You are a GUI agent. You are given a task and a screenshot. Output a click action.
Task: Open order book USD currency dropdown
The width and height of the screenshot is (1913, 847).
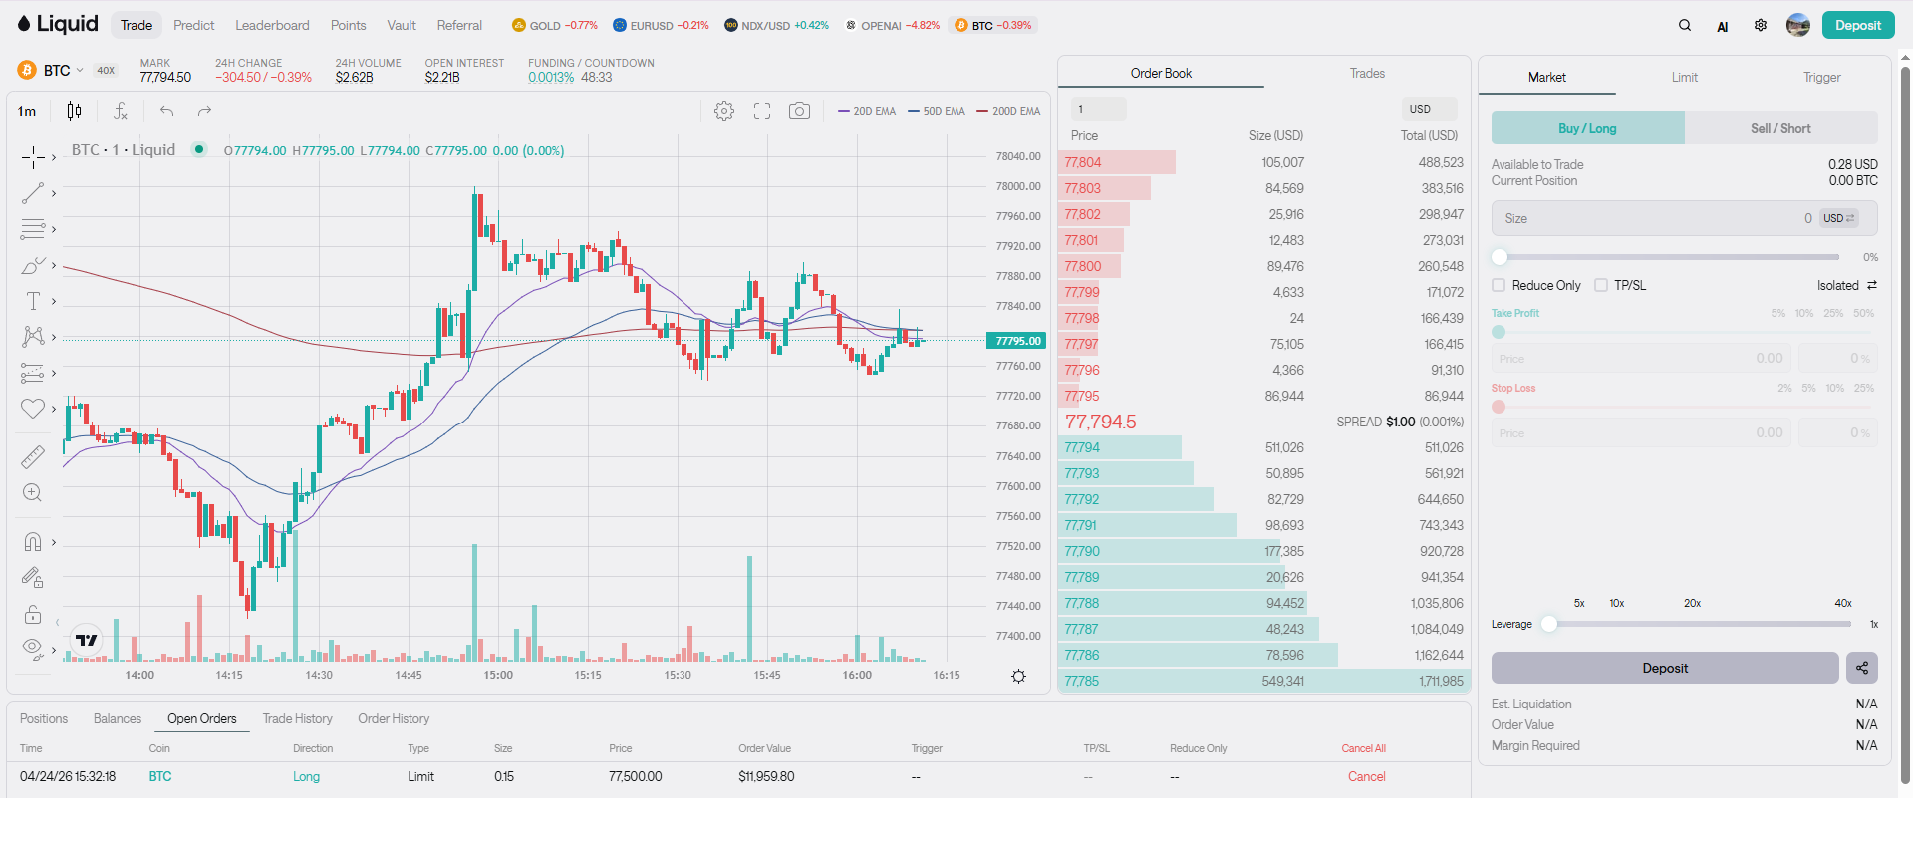(x=1429, y=109)
